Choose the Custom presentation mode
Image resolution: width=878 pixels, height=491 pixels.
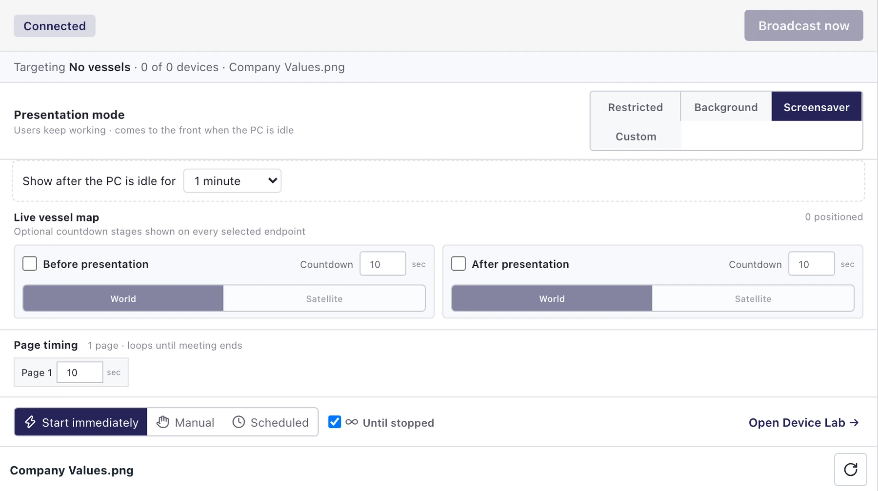[x=636, y=136]
